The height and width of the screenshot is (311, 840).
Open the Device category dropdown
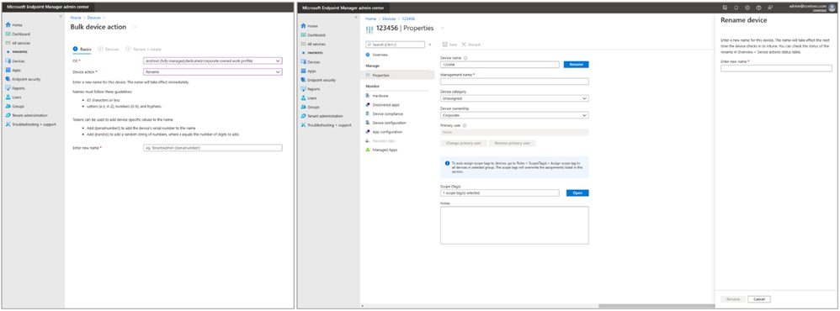point(514,98)
